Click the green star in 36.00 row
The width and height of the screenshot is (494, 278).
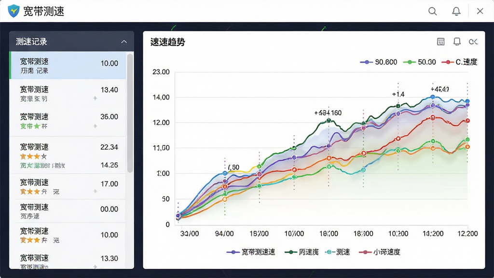pos(37,126)
